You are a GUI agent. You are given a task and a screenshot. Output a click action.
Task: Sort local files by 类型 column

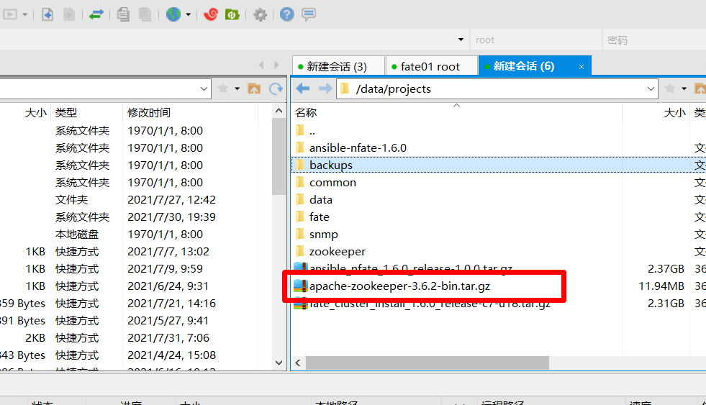[x=66, y=112]
